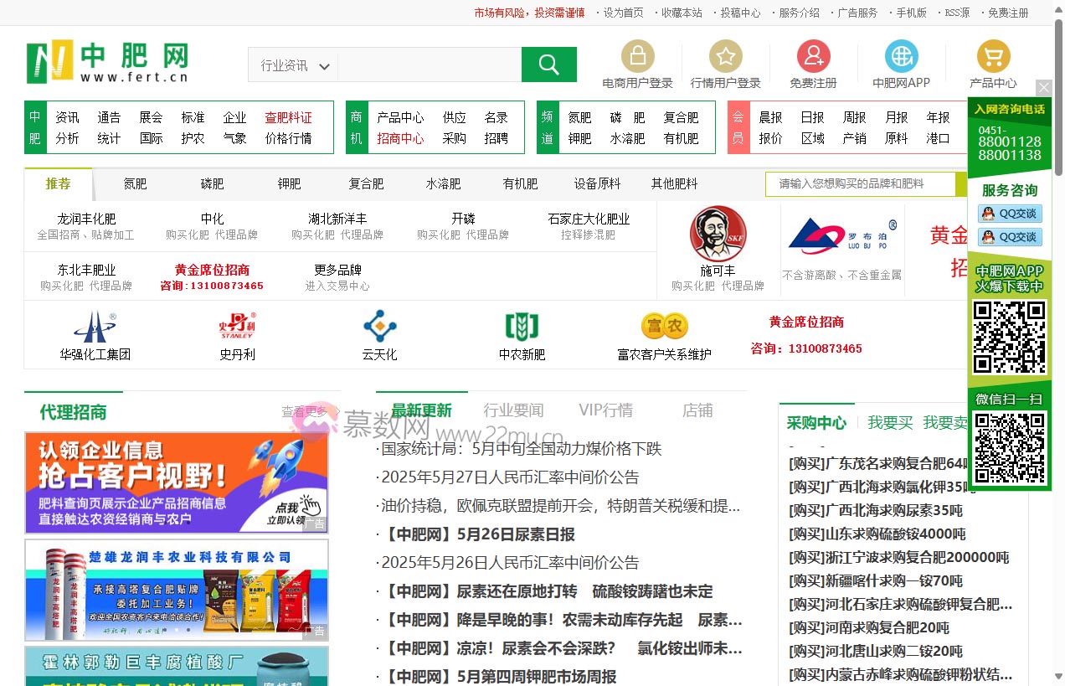Open 产品中心 via the shopping cart icon
Screen dimensions: 1065x686
pyautogui.click(x=993, y=55)
